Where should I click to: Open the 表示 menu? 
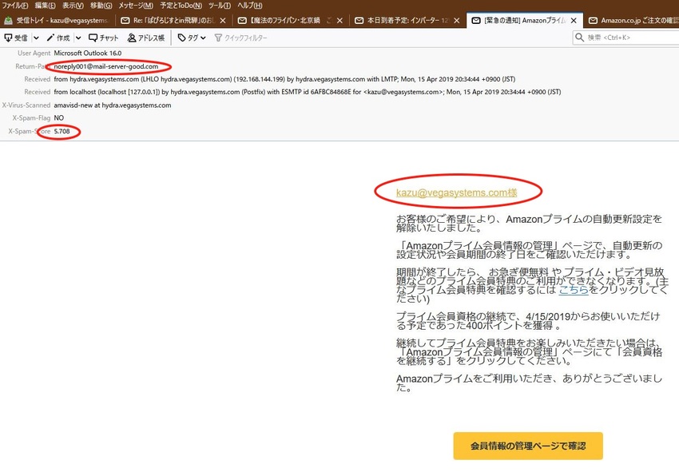(73, 6)
